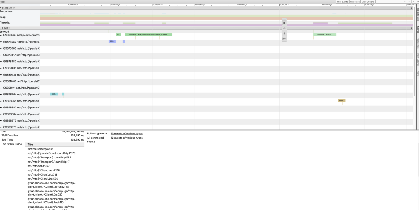
Task: Open the Flow events menu
Action: coord(342,2)
